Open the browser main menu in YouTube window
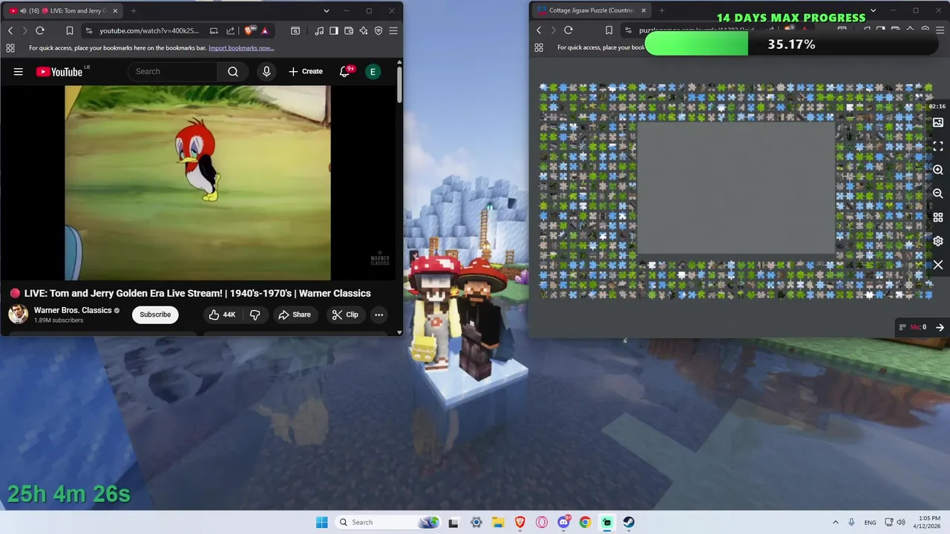This screenshot has width=950, height=534. point(393,30)
